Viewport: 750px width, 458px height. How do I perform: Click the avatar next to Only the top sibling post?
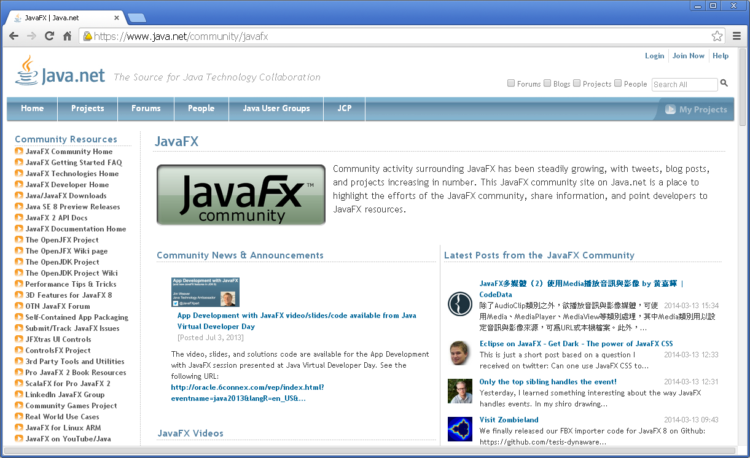pyautogui.click(x=460, y=391)
